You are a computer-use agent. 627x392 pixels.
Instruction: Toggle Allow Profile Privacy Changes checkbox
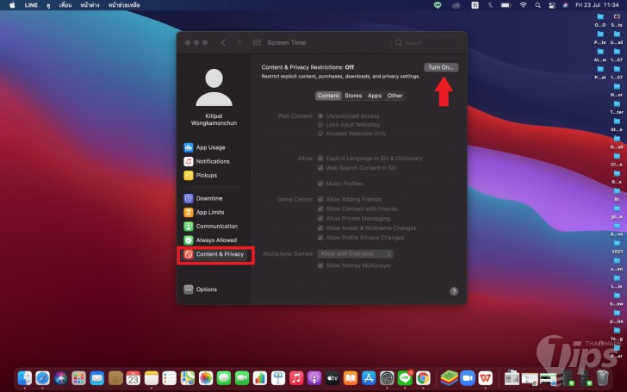coord(320,238)
